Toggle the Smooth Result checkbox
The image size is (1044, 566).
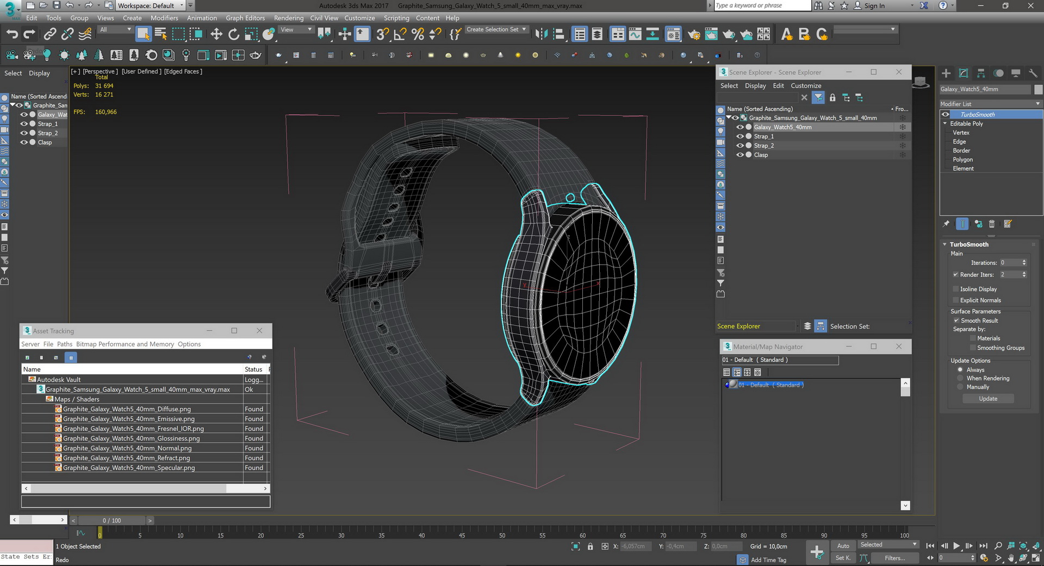[x=956, y=320]
